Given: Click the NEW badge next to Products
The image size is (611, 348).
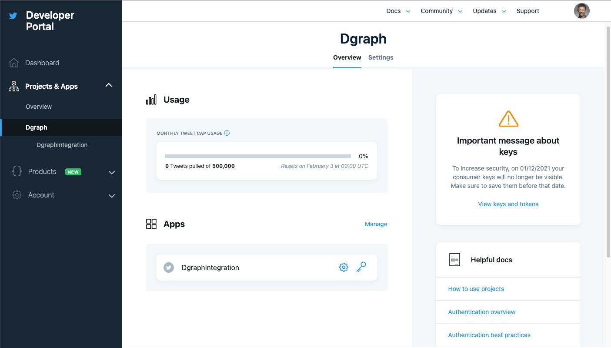Looking at the screenshot, I should click(73, 172).
